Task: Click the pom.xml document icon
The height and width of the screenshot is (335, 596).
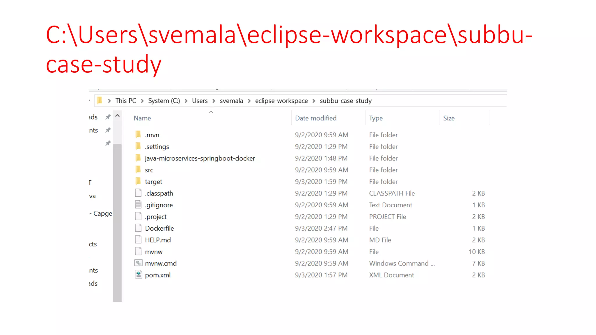Action: pyautogui.click(x=139, y=275)
